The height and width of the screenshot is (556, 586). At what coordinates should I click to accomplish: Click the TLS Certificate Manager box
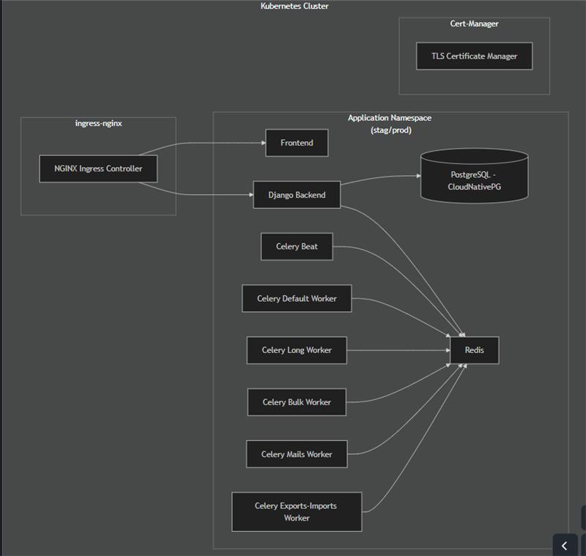pyautogui.click(x=474, y=56)
